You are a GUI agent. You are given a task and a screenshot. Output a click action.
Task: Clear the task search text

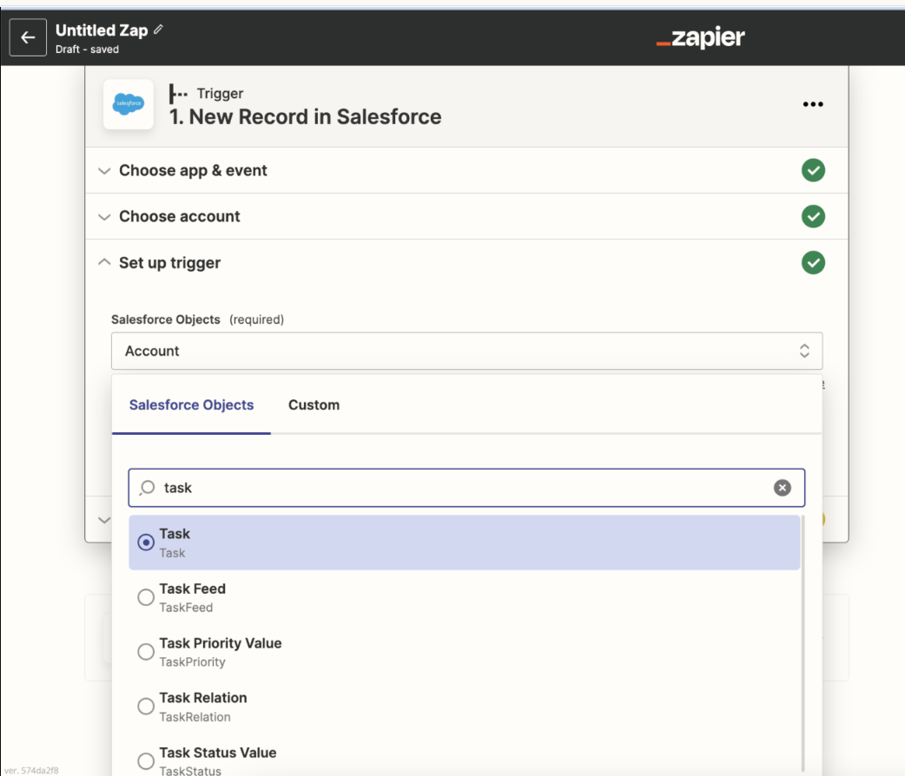tap(782, 488)
